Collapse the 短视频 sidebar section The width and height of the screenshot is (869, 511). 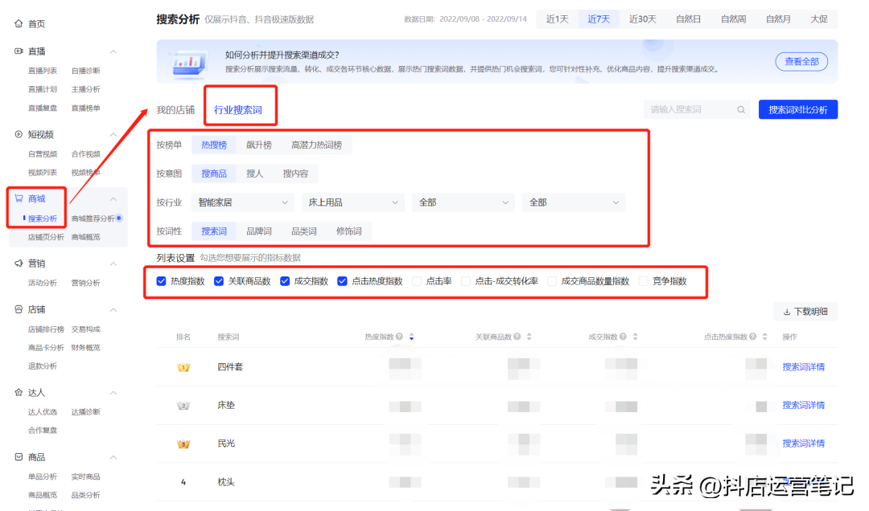113,134
